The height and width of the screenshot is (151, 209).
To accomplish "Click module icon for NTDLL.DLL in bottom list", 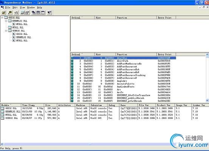I will (3, 115).
